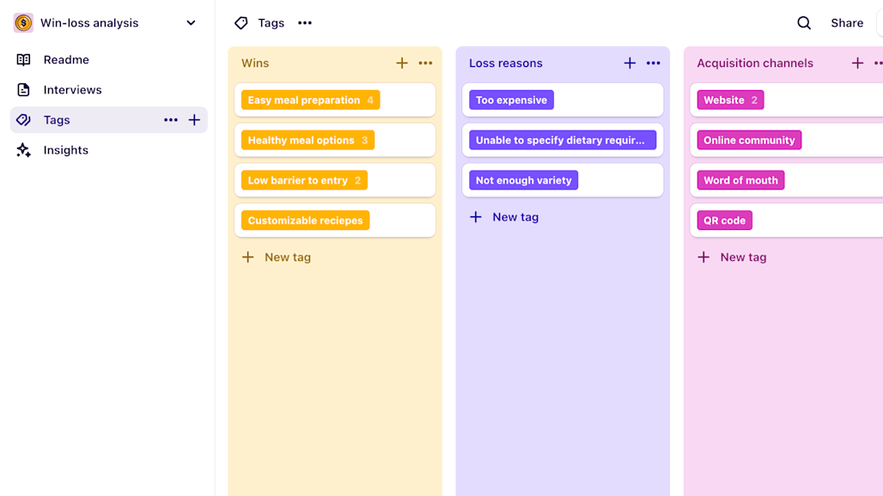This screenshot has width=883, height=496.
Task: Add a page with plus next to Tags sidebar
Action: (x=194, y=120)
